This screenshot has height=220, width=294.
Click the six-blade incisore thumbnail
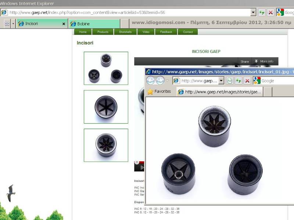coord(106,107)
